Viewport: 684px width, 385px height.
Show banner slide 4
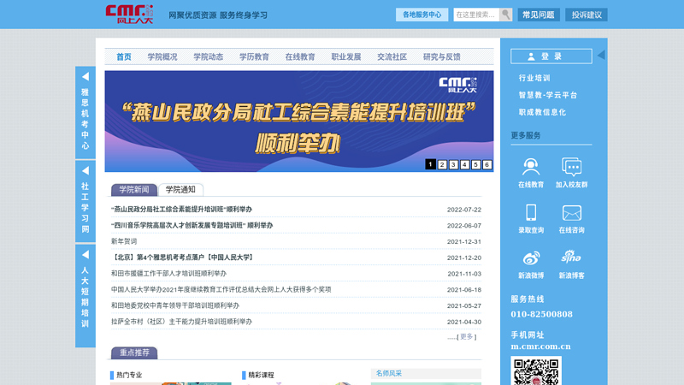(x=464, y=164)
